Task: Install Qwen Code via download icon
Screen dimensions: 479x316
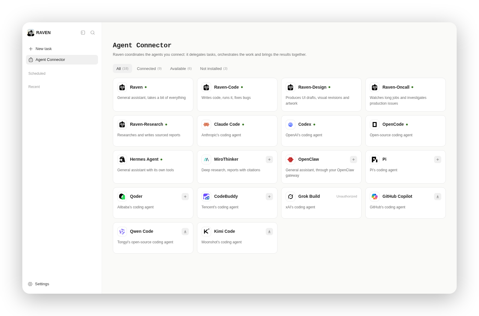Action: (x=185, y=232)
